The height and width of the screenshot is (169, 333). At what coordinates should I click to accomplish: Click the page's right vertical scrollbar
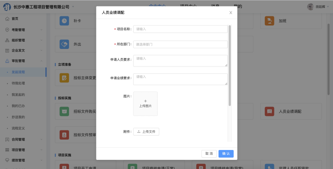328,59
